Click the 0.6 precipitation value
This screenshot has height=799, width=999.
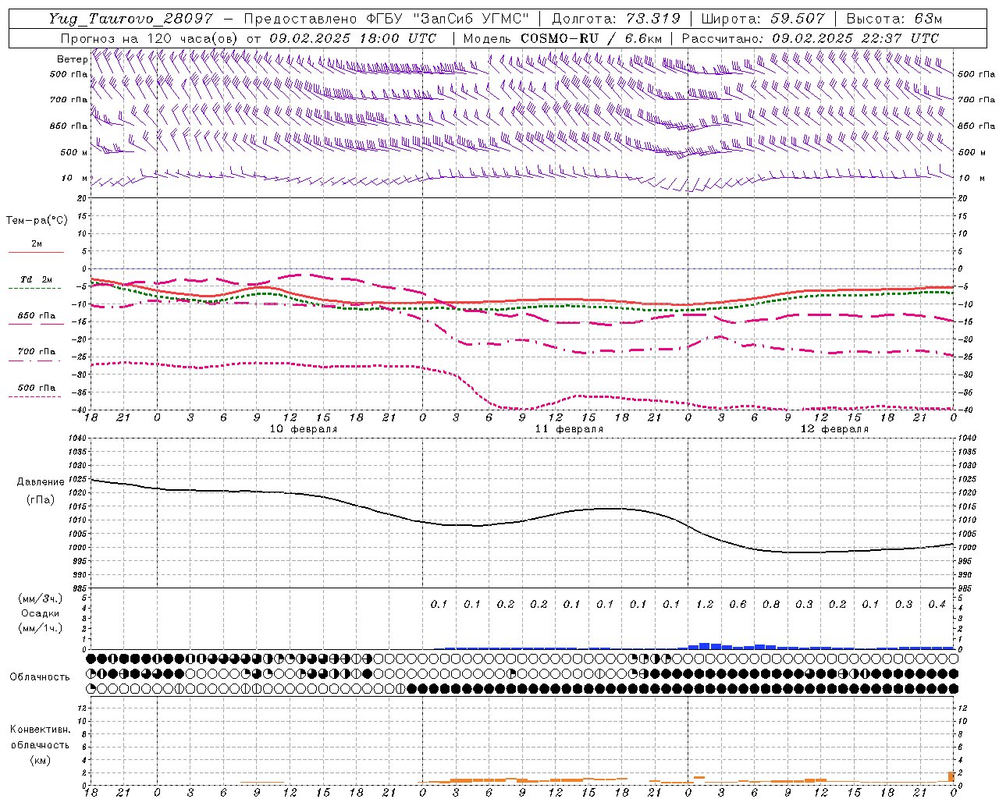[738, 604]
